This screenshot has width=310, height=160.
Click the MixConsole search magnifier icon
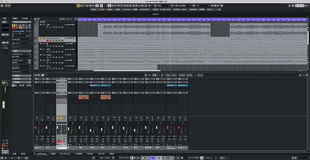[x=146, y=75]
